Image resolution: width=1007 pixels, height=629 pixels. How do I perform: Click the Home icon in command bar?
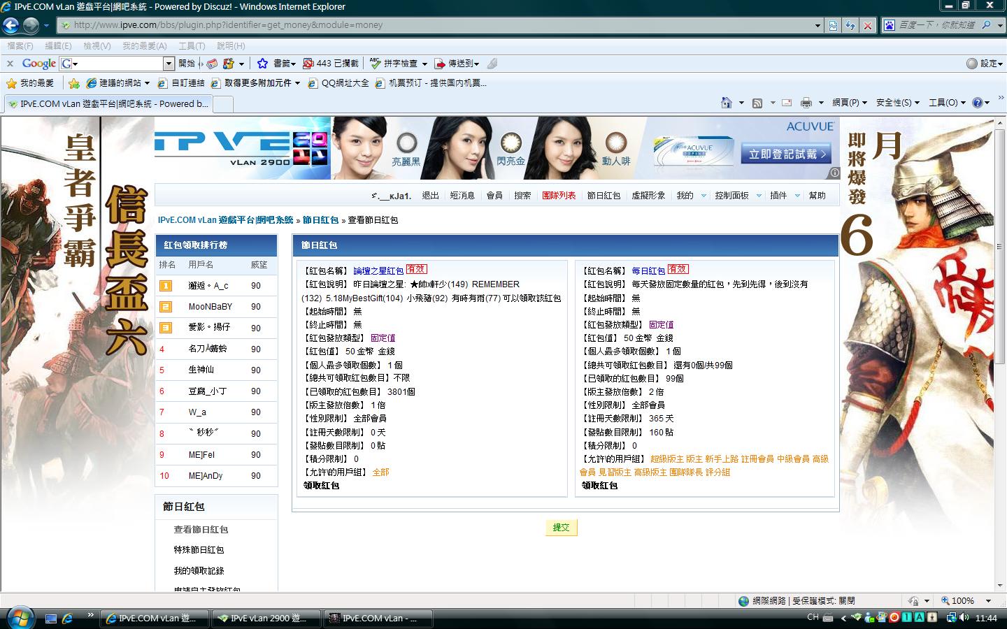point(727,103)
